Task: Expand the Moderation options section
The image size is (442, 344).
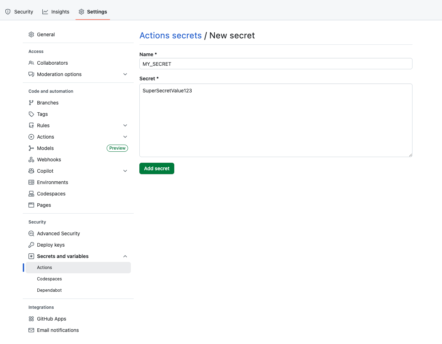Action: click(125, 74)
